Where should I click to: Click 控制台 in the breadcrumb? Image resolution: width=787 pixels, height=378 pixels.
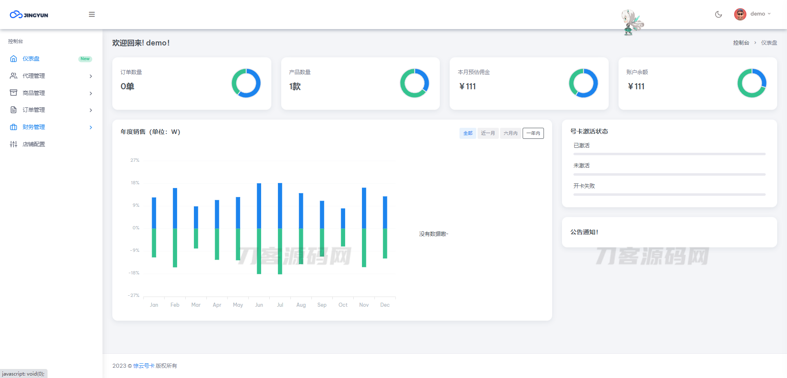tap(741, 43)
